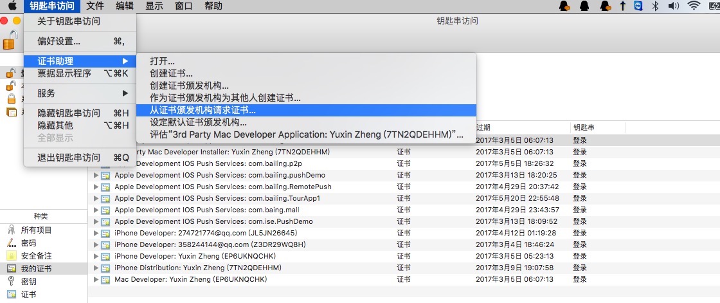The height and width of the screenshot is (303, 720).
Task: Click the padlock icon in toolbar
Action: pyautogui.click(x=10, y=39)
